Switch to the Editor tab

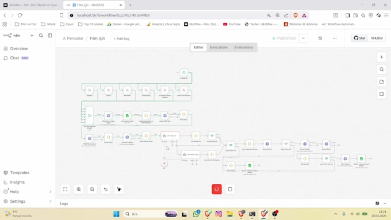click(198, 47)
